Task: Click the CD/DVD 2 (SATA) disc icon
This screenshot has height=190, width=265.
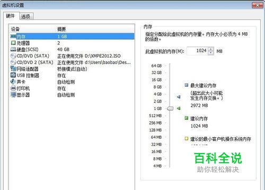Action: click(13, 62)
